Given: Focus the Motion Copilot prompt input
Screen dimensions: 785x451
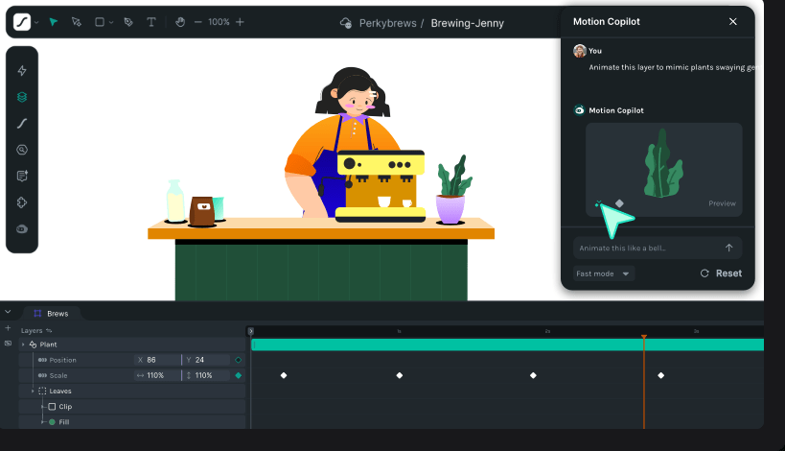Looking at the screenshot, I should click(x=647, y=248).
